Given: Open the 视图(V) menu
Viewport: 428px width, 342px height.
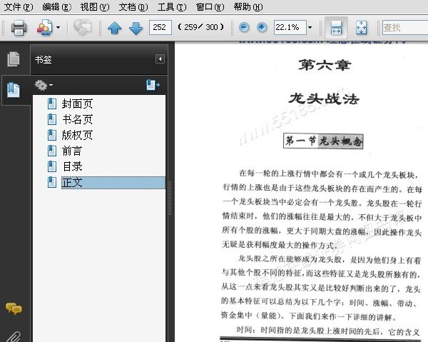Looking at the screenshot, I should point(95,6).
